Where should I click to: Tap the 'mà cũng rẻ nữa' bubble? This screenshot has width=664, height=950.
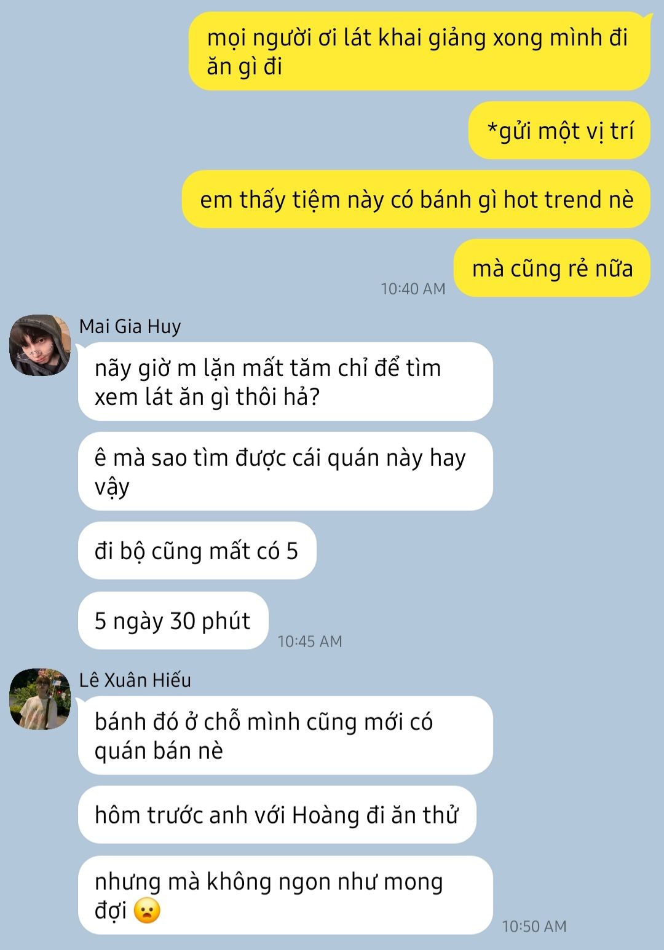tap(552, 268)
